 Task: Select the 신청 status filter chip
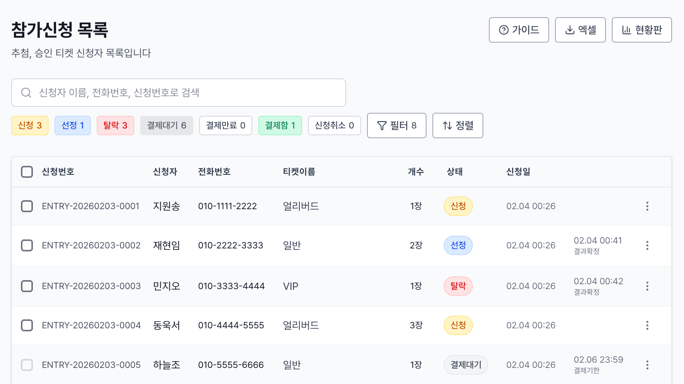(30, 126)
